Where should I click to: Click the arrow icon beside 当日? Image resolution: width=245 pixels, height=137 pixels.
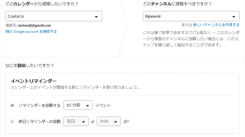coord(83,122)
